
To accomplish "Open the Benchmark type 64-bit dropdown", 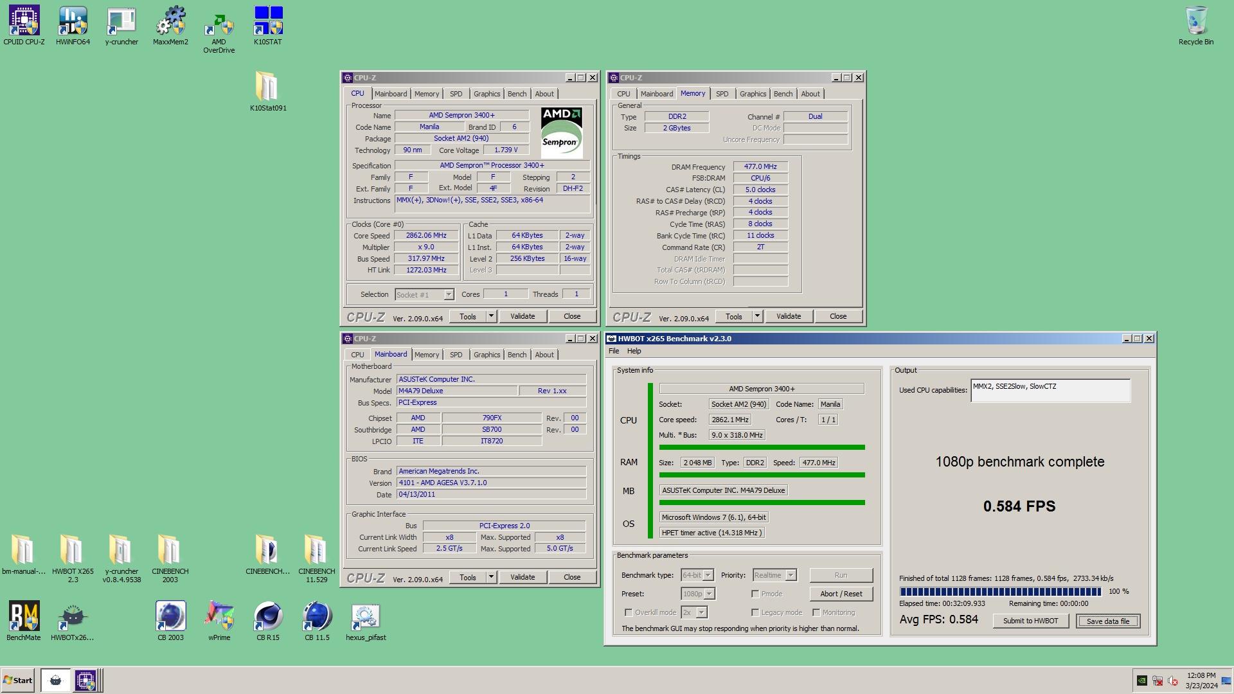I will click(x=697, y=575).
